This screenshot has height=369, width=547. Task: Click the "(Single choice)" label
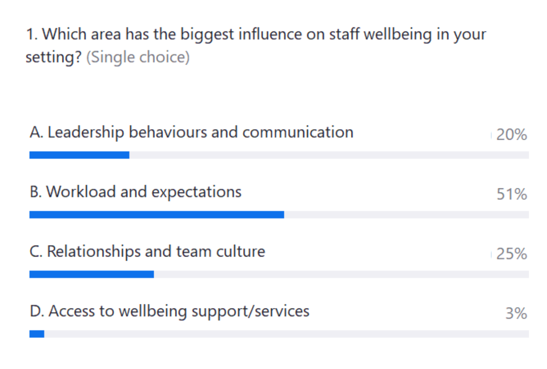138,58
